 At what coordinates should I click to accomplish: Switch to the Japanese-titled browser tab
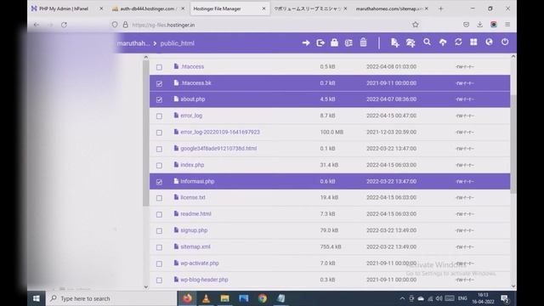310,8
